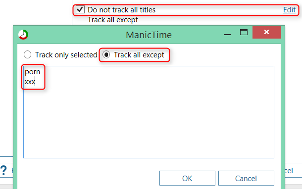
Task: Choose the Track all except radio button
Action: pyautogui.click(x=106, y=54)
